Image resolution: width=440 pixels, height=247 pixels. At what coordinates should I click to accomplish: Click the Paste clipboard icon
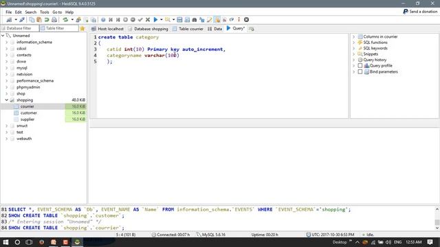tap(39, 20)
